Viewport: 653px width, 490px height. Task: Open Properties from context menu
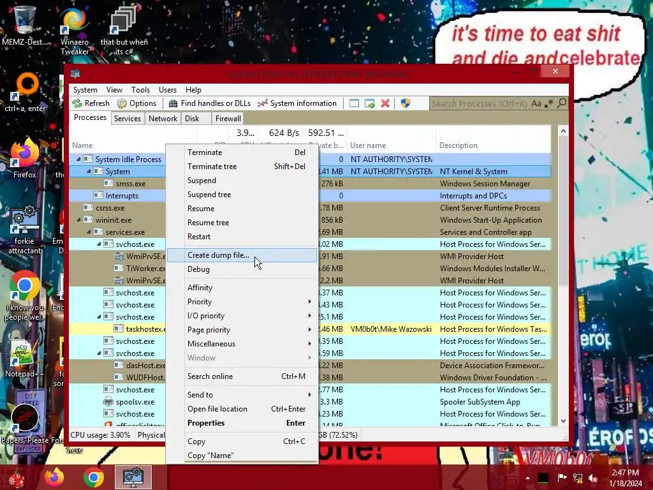pos(242,423)
